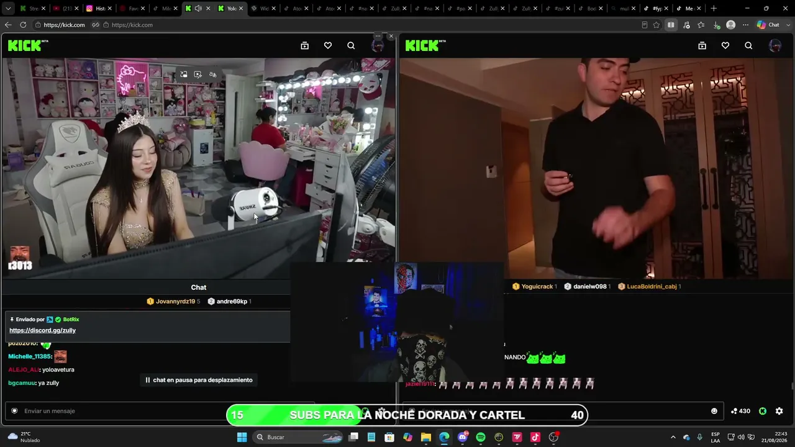Image resolution: width=795 pixels, height=447 pixels.
Task: Click the ALEJO_ALI chat username
Action: 24,370
